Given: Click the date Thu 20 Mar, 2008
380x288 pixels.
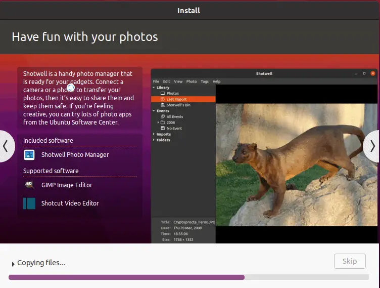Looking at the screenshot, I should (187, 228).
